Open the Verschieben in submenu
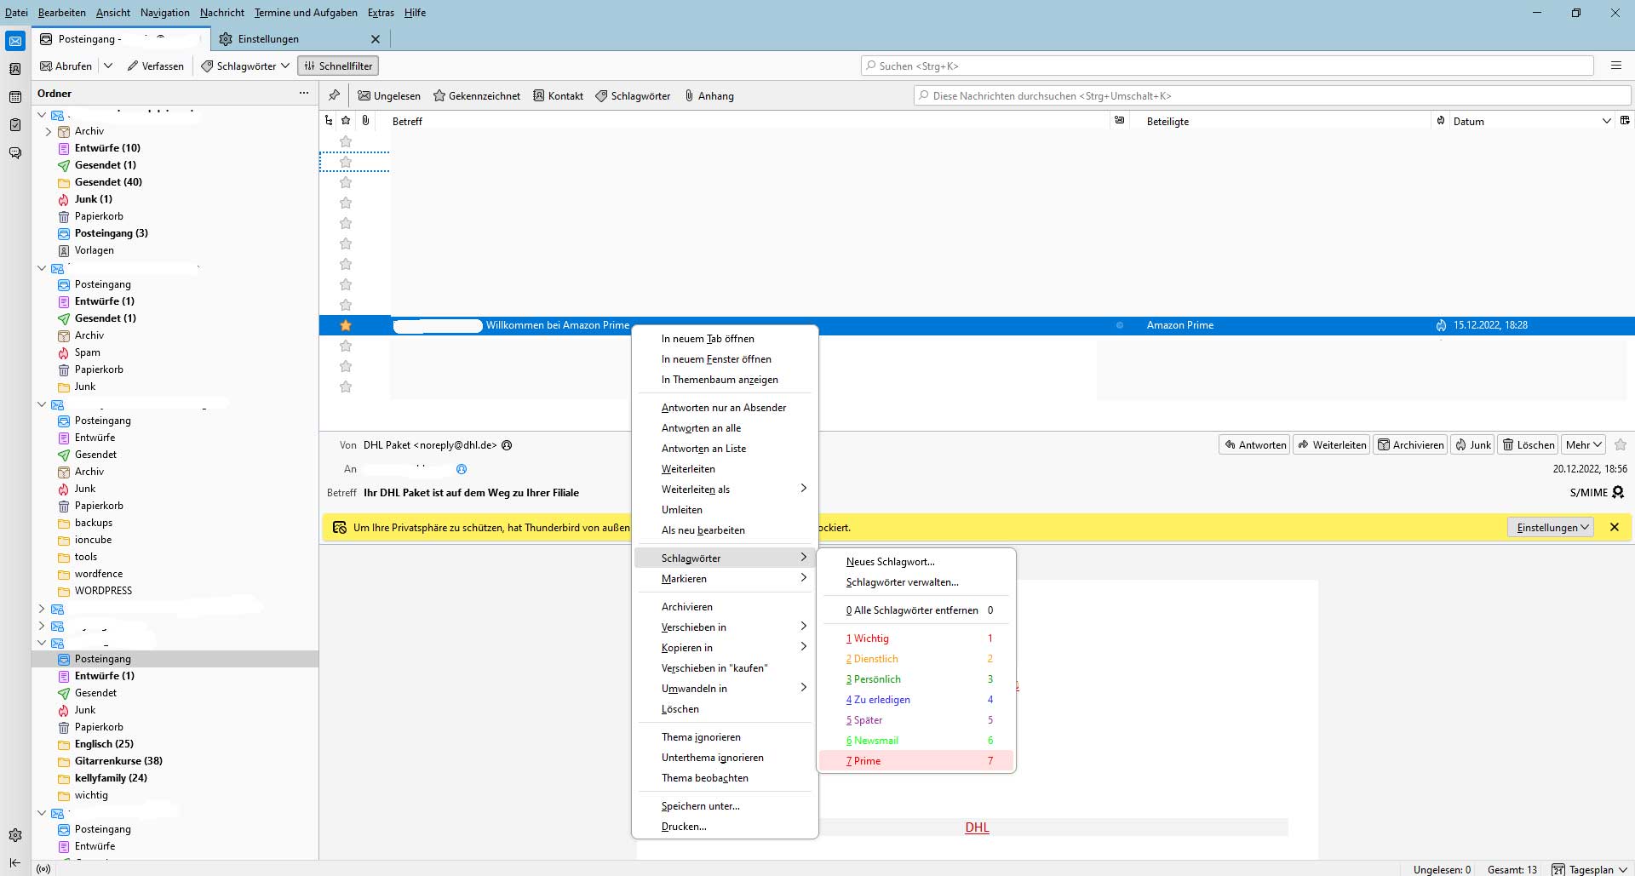Viewport: 1635px width, 876px height. pyautogui.click(x=725, y=627)
